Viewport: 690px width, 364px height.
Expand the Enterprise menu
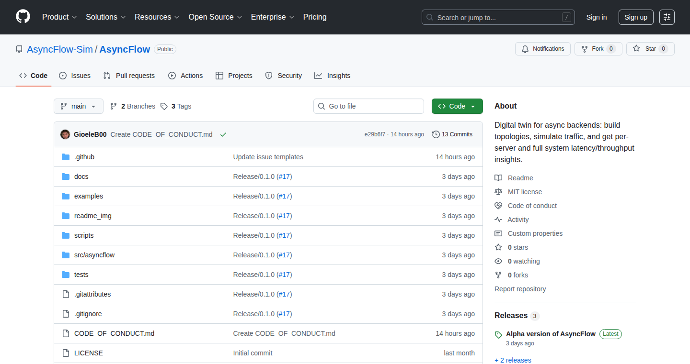click(x=273, y=17)
